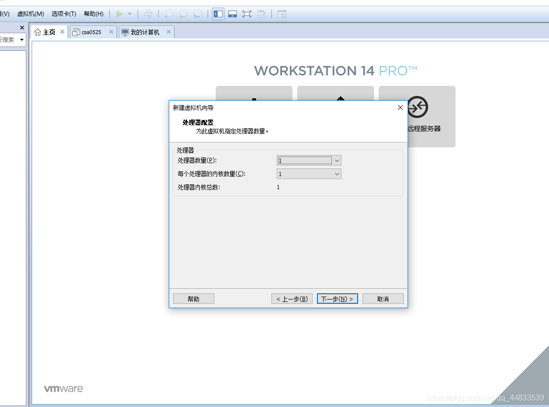Click the 帮助 button in wizard
This screenshot has height=407, width=549.
point(194,299)
